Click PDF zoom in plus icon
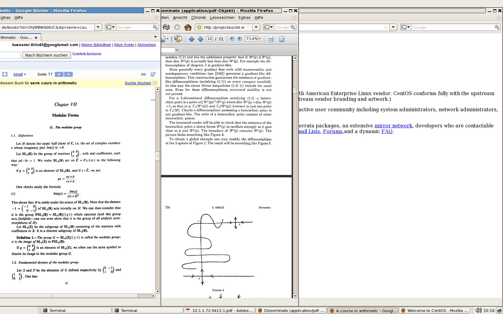The width and height of the screenshot is (503, 314). (x=240, y=39)
